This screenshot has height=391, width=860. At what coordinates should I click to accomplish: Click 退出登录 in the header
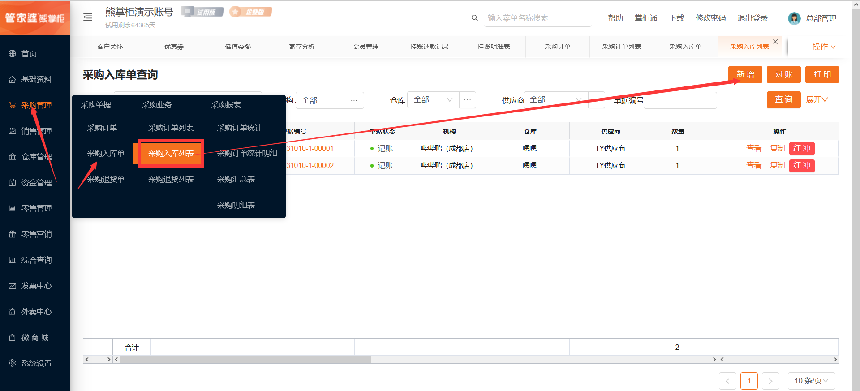point(752,18)
